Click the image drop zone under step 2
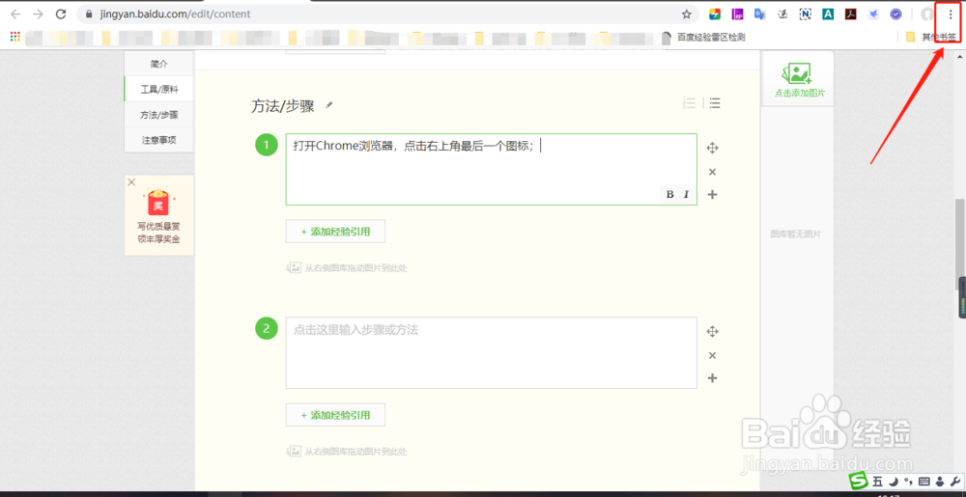Screen dimensions: 966x497 click(347, 452)
